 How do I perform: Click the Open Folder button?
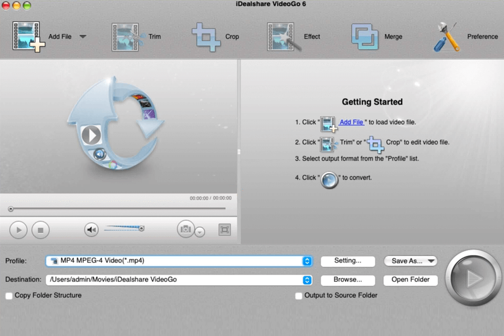(411, 280)
